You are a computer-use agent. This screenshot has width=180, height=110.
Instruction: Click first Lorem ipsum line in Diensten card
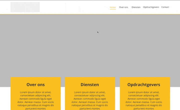tap(90, 92)
